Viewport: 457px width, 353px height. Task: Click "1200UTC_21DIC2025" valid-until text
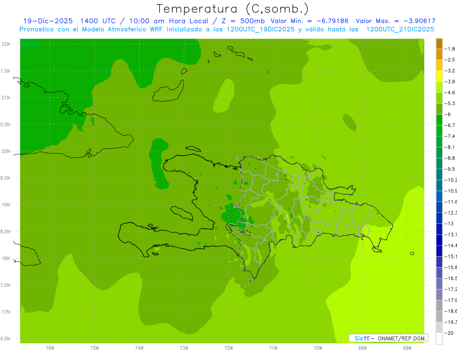pyautogui.click(x=400, y=29)
